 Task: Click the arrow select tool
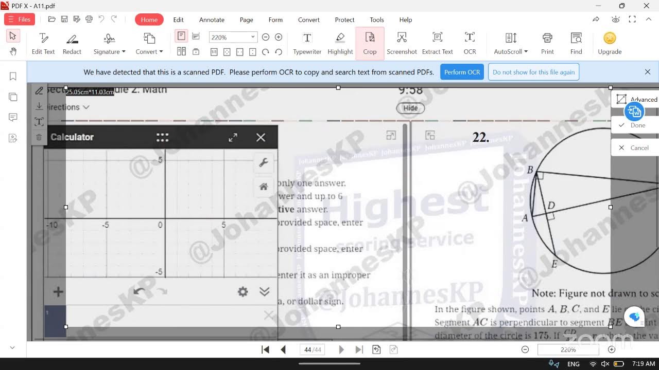pyautogui.click(x=13, y=36)
